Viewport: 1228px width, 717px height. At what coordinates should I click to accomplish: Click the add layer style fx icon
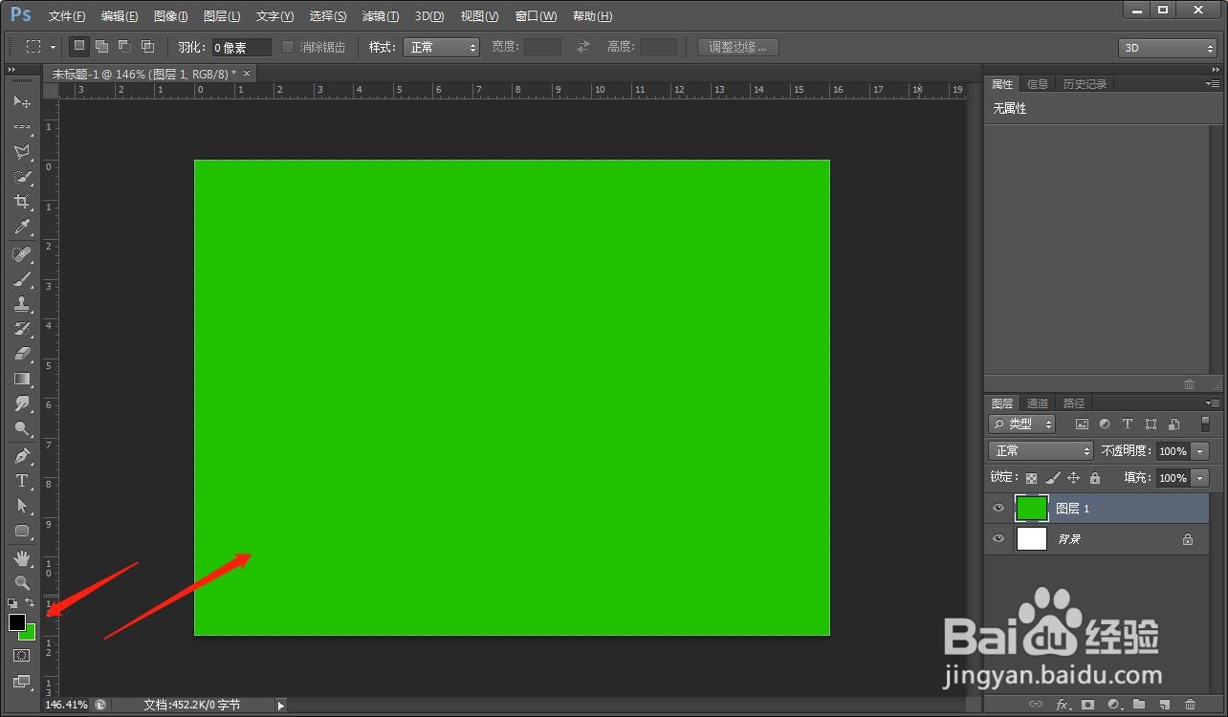pyautogui.click(x=1062, y=705)
